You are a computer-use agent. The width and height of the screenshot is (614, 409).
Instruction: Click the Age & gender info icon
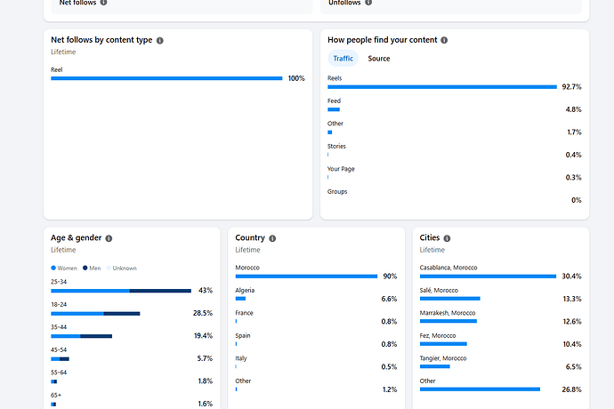pos(109,238)
